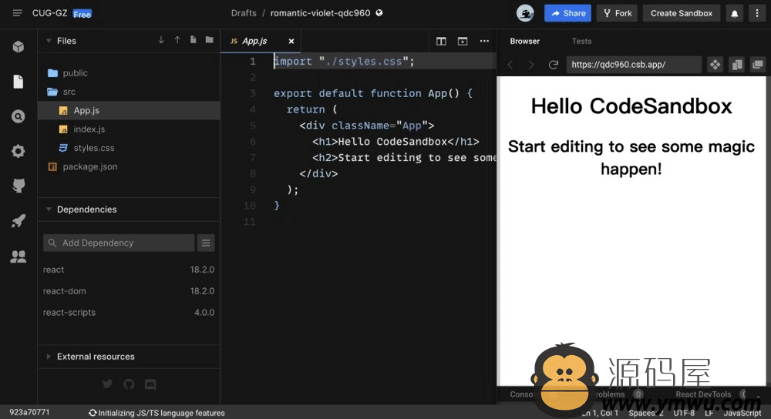This screenshot has width=771, height=419.
Task: Click the sandbox privacy globe icon
Action: click(x=379, y=13)
